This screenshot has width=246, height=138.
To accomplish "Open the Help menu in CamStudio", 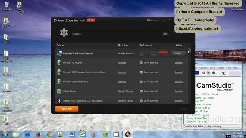I will [x=236, y=68].
